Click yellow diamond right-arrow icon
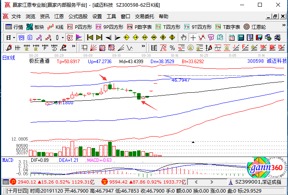The width and height of the screenshot is (288, 195). pos(135,38)
